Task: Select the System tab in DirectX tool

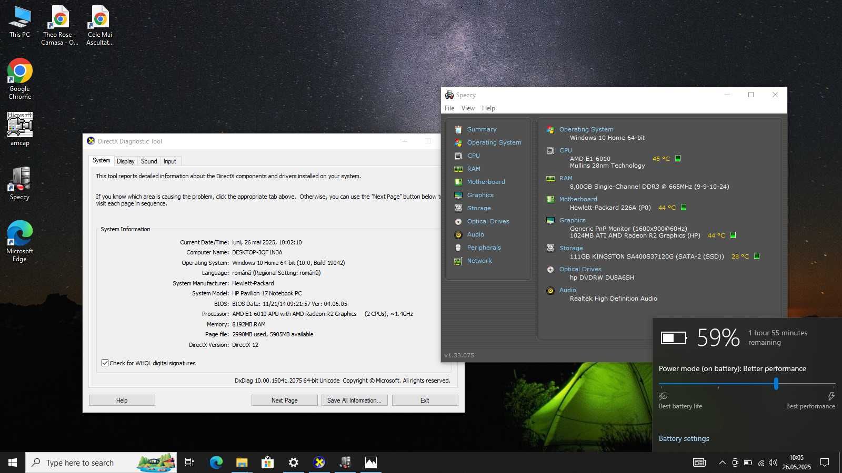Action: (102, 160)
